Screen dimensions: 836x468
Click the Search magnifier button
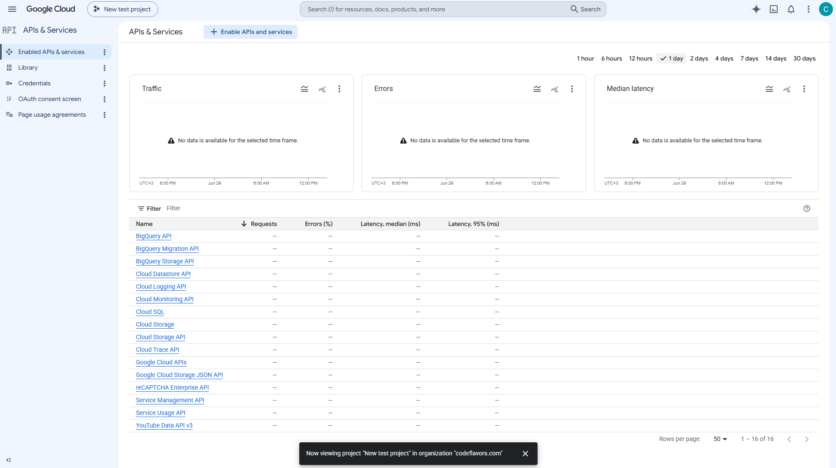click(x=586, y=9)
